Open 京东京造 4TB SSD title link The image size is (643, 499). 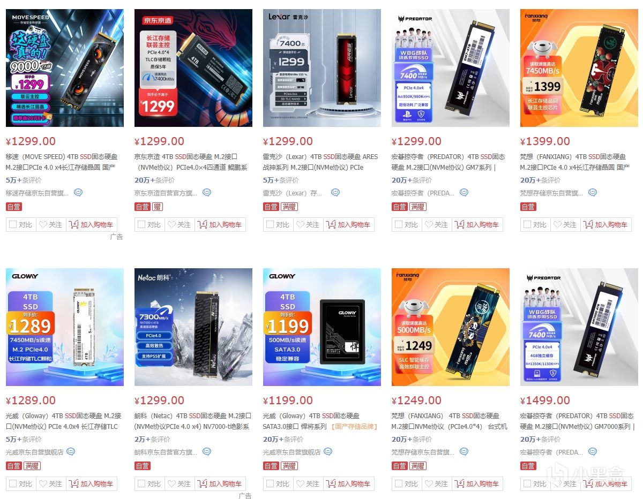click(x=191, y=162)
